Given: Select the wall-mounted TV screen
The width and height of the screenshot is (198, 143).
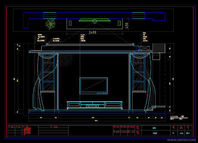Looking at the screenshot, I should (93, 86).
